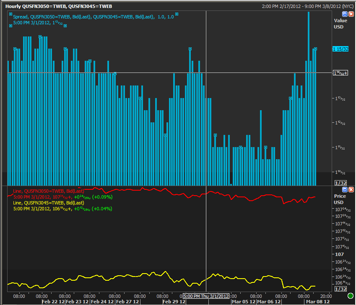Screen dimensions: 356x305
Task: Click the 1/32 scale box under Value axis
Action: (340, 183)
